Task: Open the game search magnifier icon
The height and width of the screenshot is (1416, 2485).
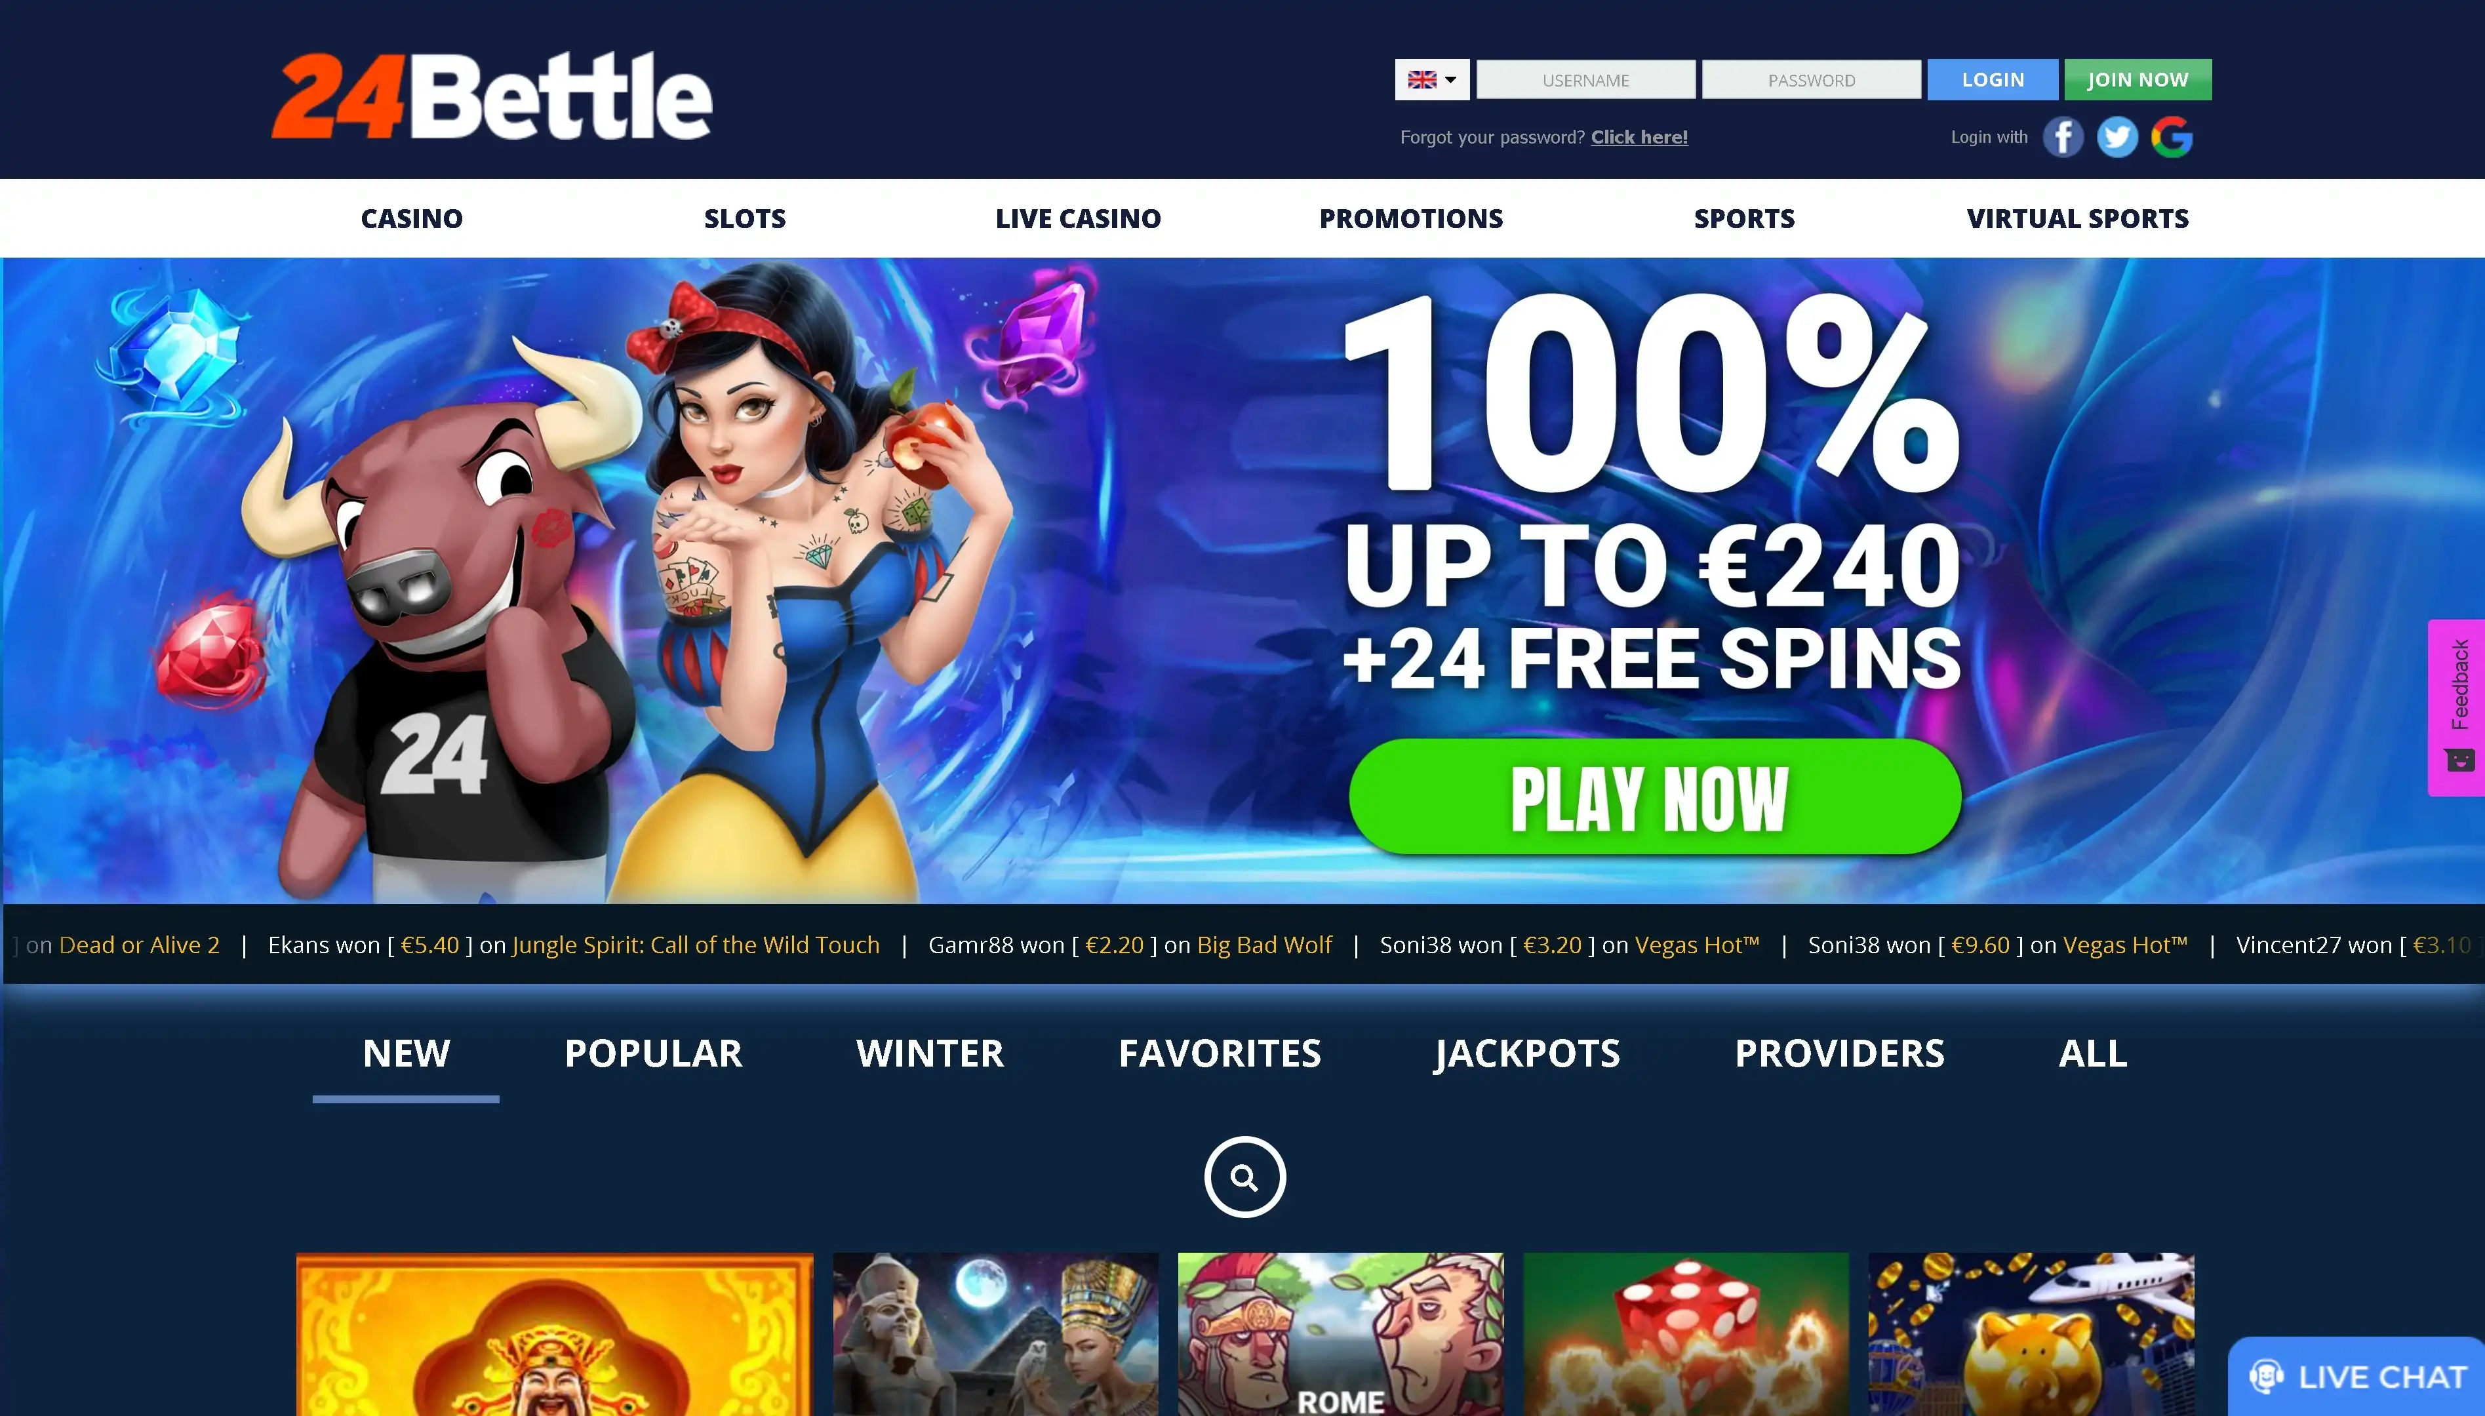Action: click(1244, 1177)
